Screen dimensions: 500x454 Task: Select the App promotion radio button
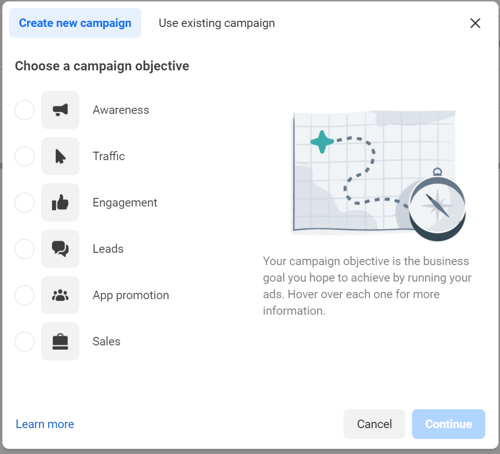[x=25, y=295]
